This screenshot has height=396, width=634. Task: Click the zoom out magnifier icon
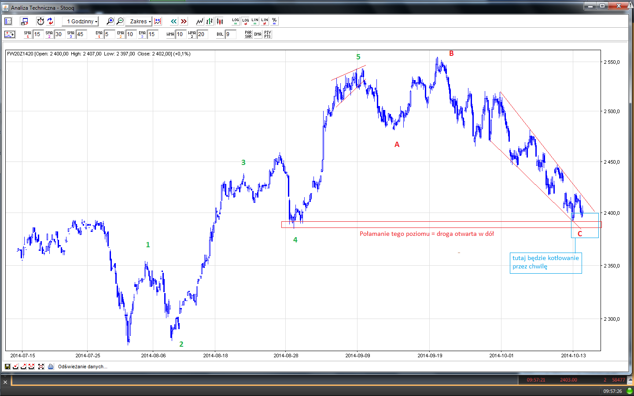(120, 21)
